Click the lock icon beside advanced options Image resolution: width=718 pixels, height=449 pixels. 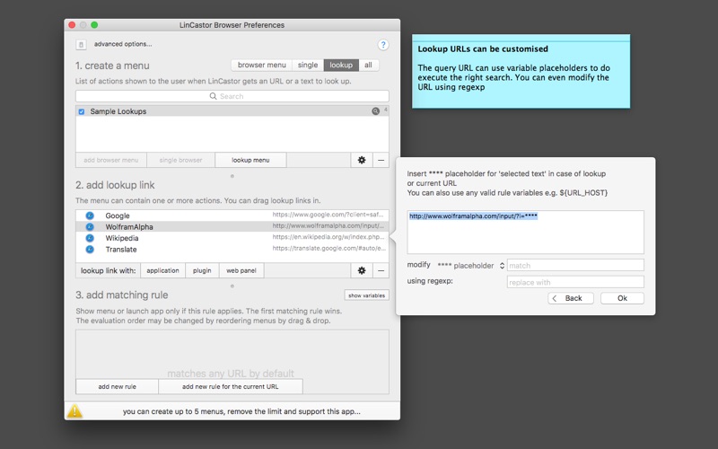pos(81,44)
